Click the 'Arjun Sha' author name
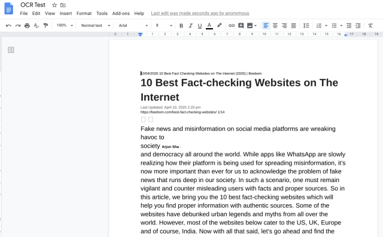The width and height of the screenshot is (383, 237). coord(171,147)
